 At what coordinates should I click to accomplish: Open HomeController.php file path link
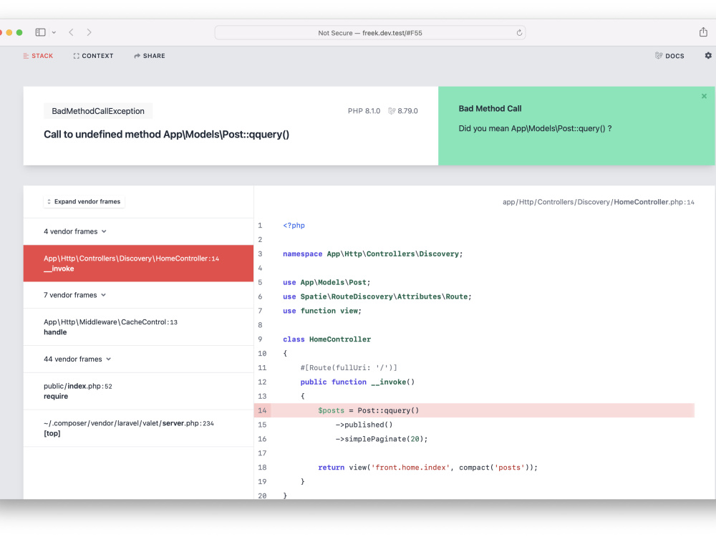coord(598,202)
